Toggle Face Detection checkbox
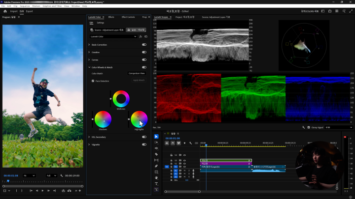Image resolution: width=355 pixels, height=199 pixels. 93,81
